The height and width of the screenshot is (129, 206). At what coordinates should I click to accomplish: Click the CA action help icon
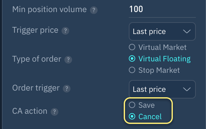[x=55, y=112]
